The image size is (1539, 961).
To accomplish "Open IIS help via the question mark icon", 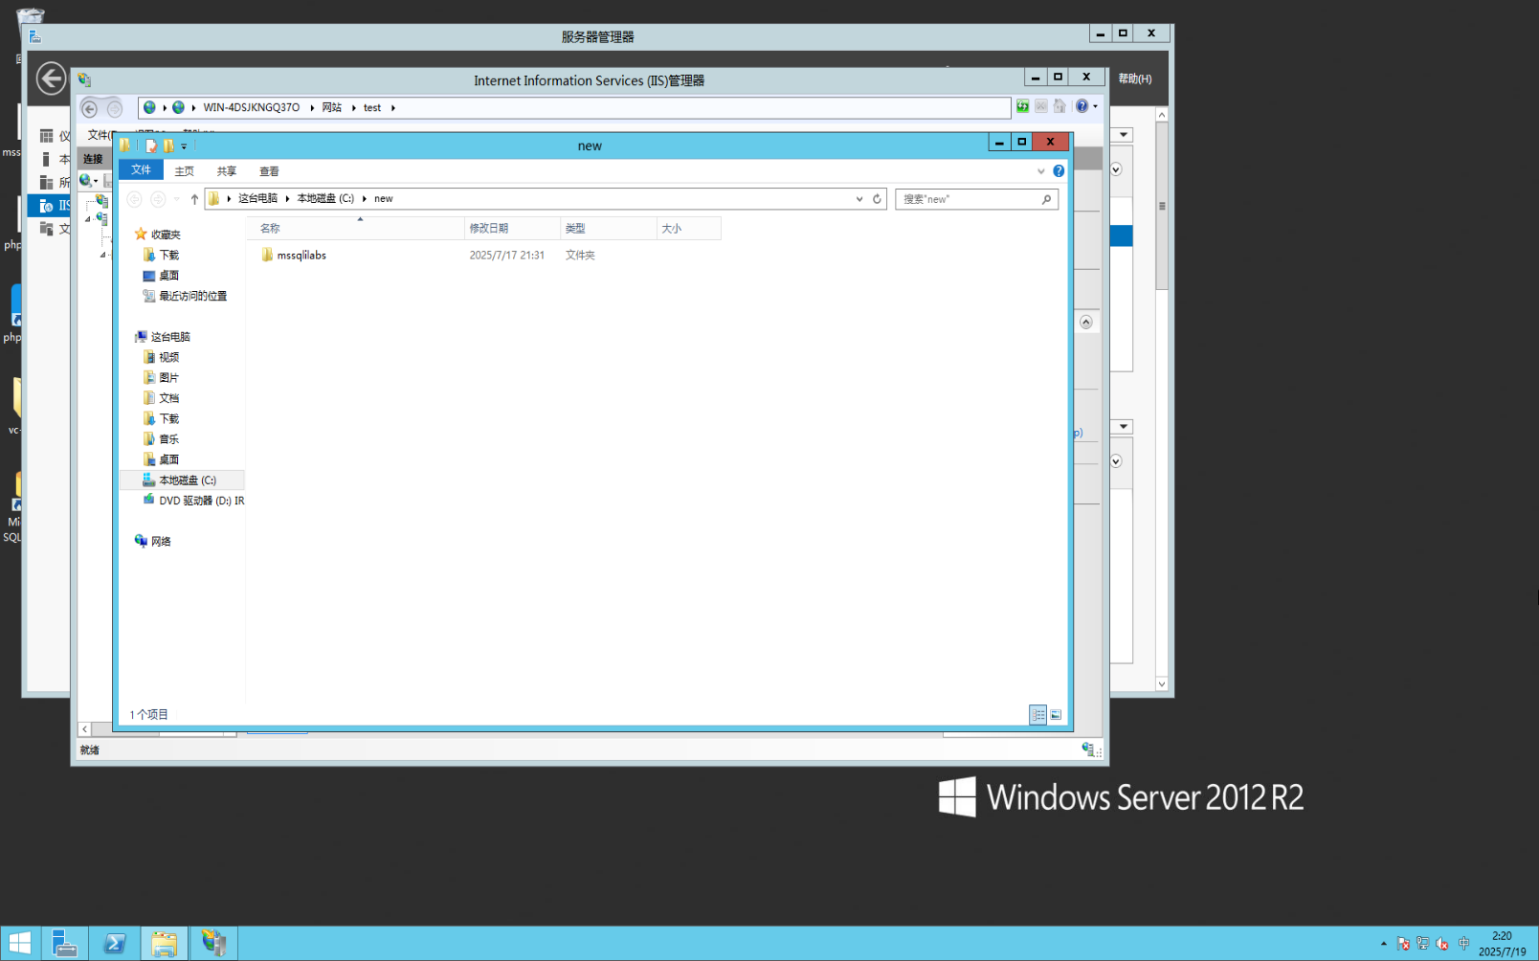I will click(x=1082, y=106).
